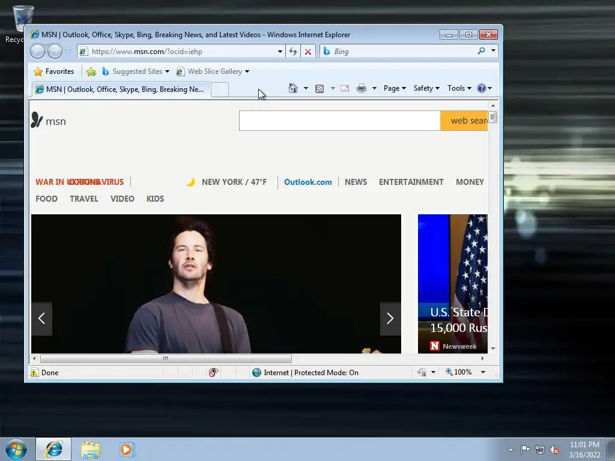The width and height of the screenshot is (615, 461).
Task: Open recent pages dropdown next to Forward
Action: (68, 52)
